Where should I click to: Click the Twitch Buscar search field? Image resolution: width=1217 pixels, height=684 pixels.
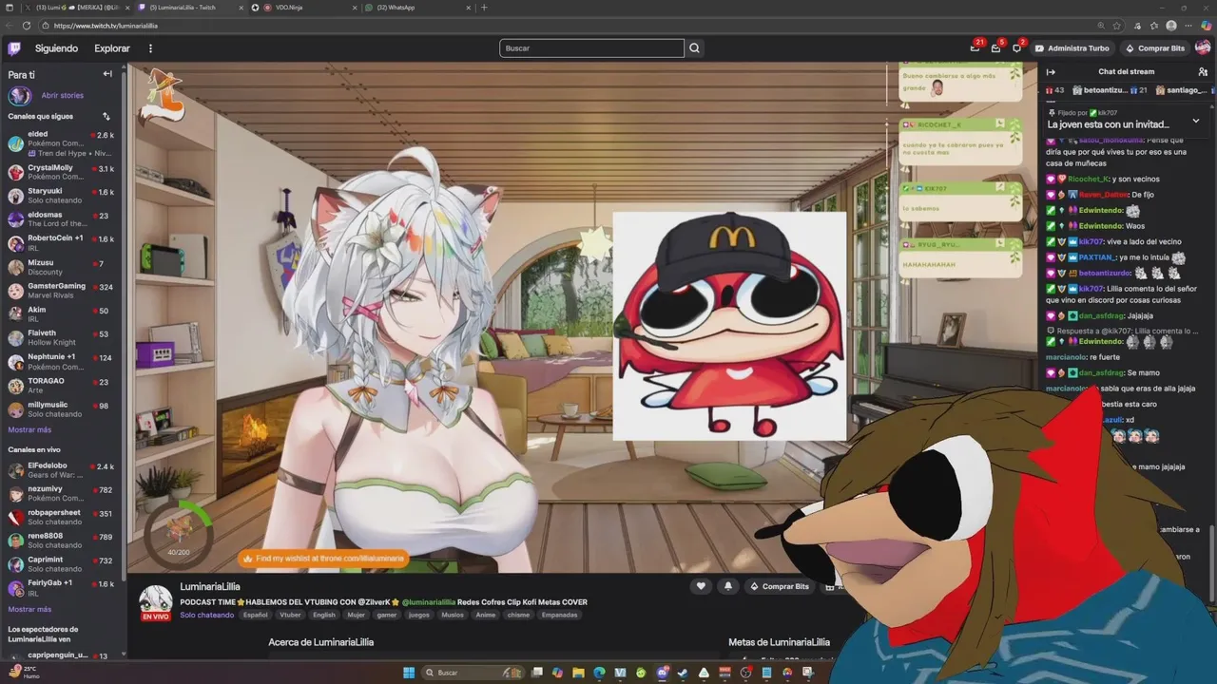591,48
